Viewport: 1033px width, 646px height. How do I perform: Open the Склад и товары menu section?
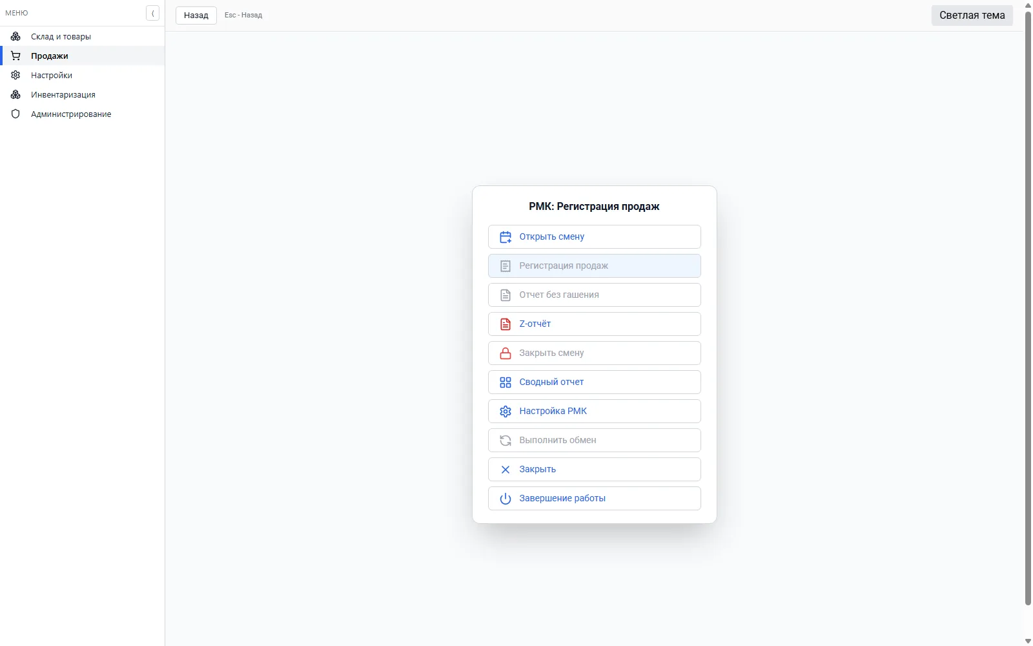coord(83,37)
